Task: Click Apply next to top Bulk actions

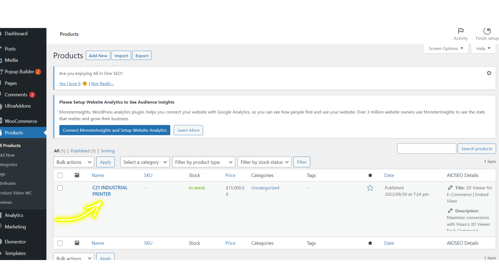Action: pyautogui.click(x=106, y=162)
